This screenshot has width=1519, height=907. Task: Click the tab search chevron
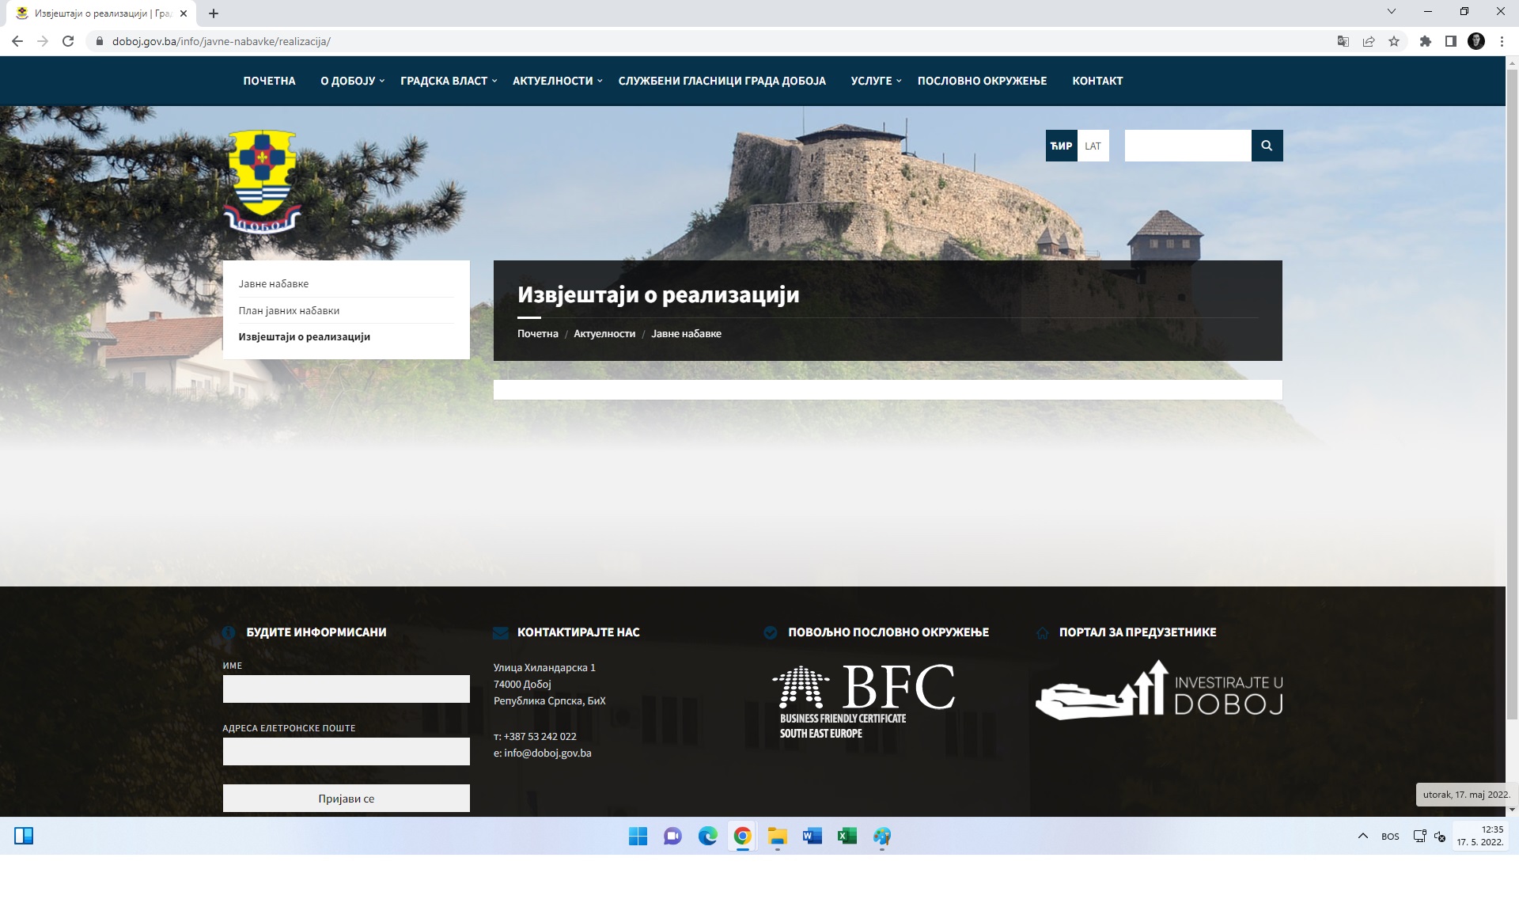point(1392,12)
